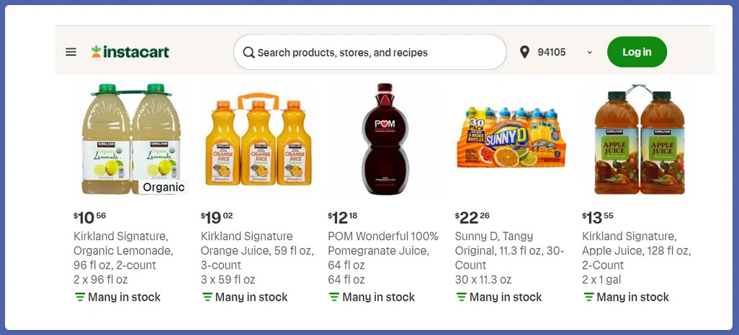Click the Organic badge on the lemonade
Screen dimensions: 739x335
(x=164, y=188)
